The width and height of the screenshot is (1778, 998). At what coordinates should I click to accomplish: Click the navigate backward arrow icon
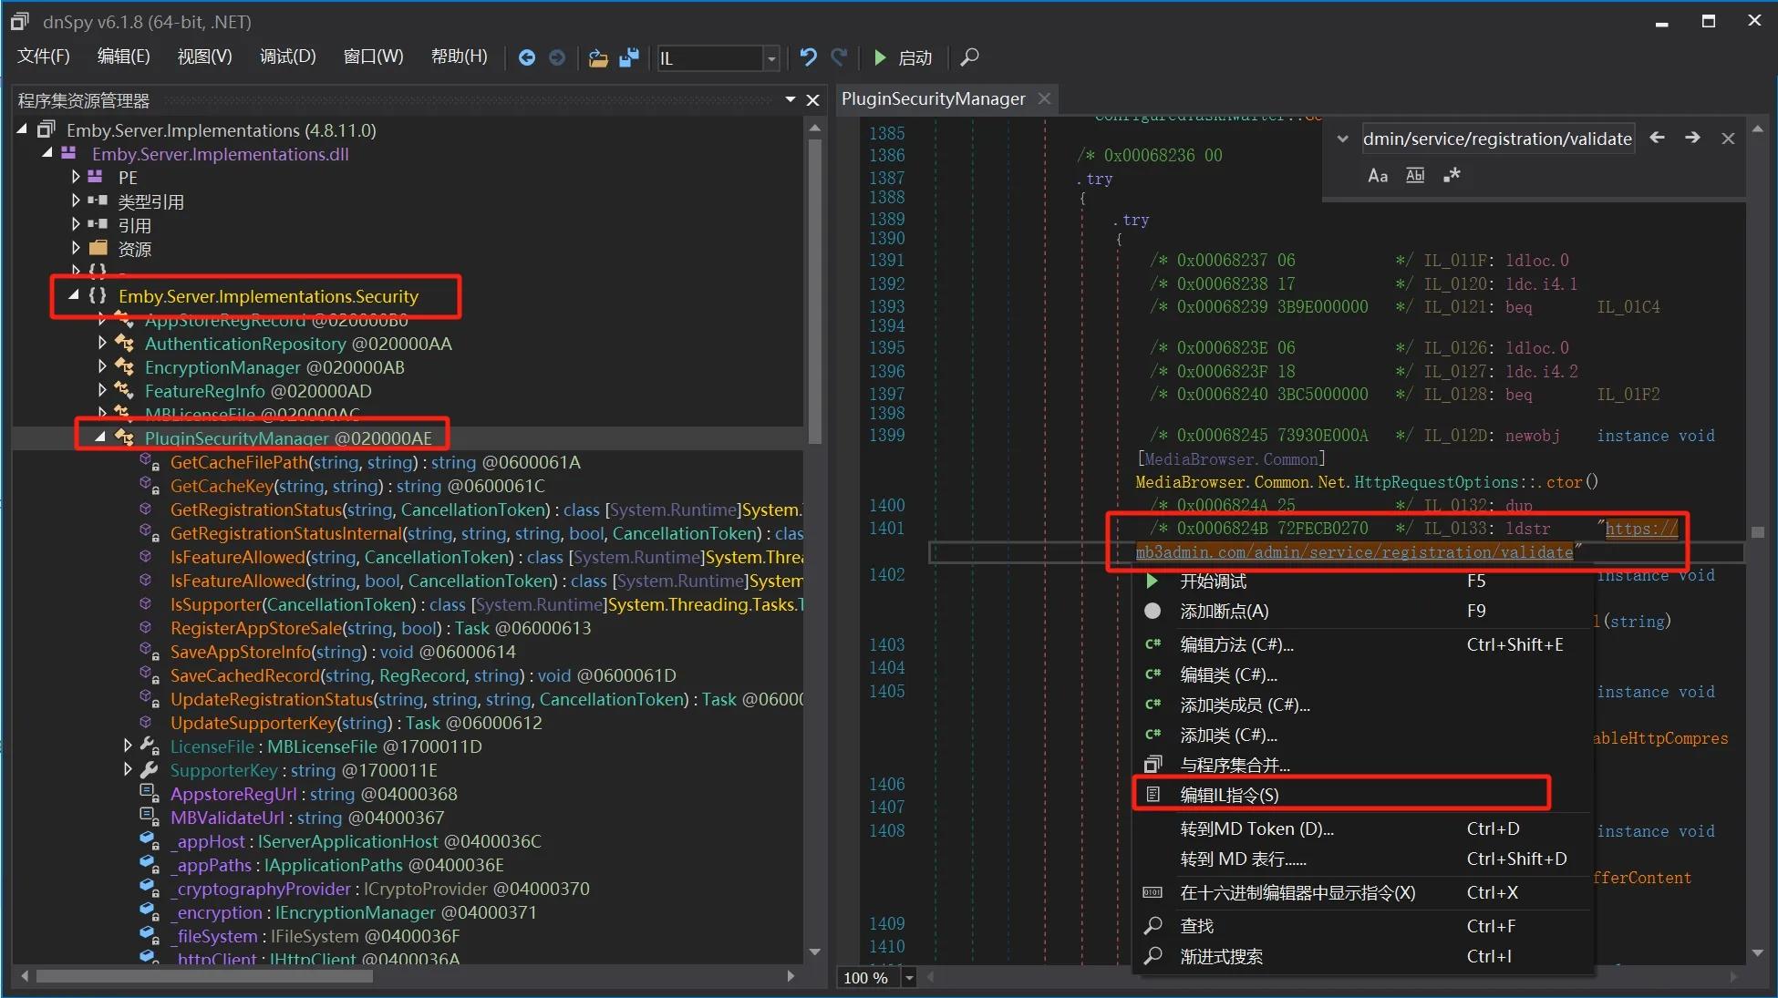coord(526,57)
